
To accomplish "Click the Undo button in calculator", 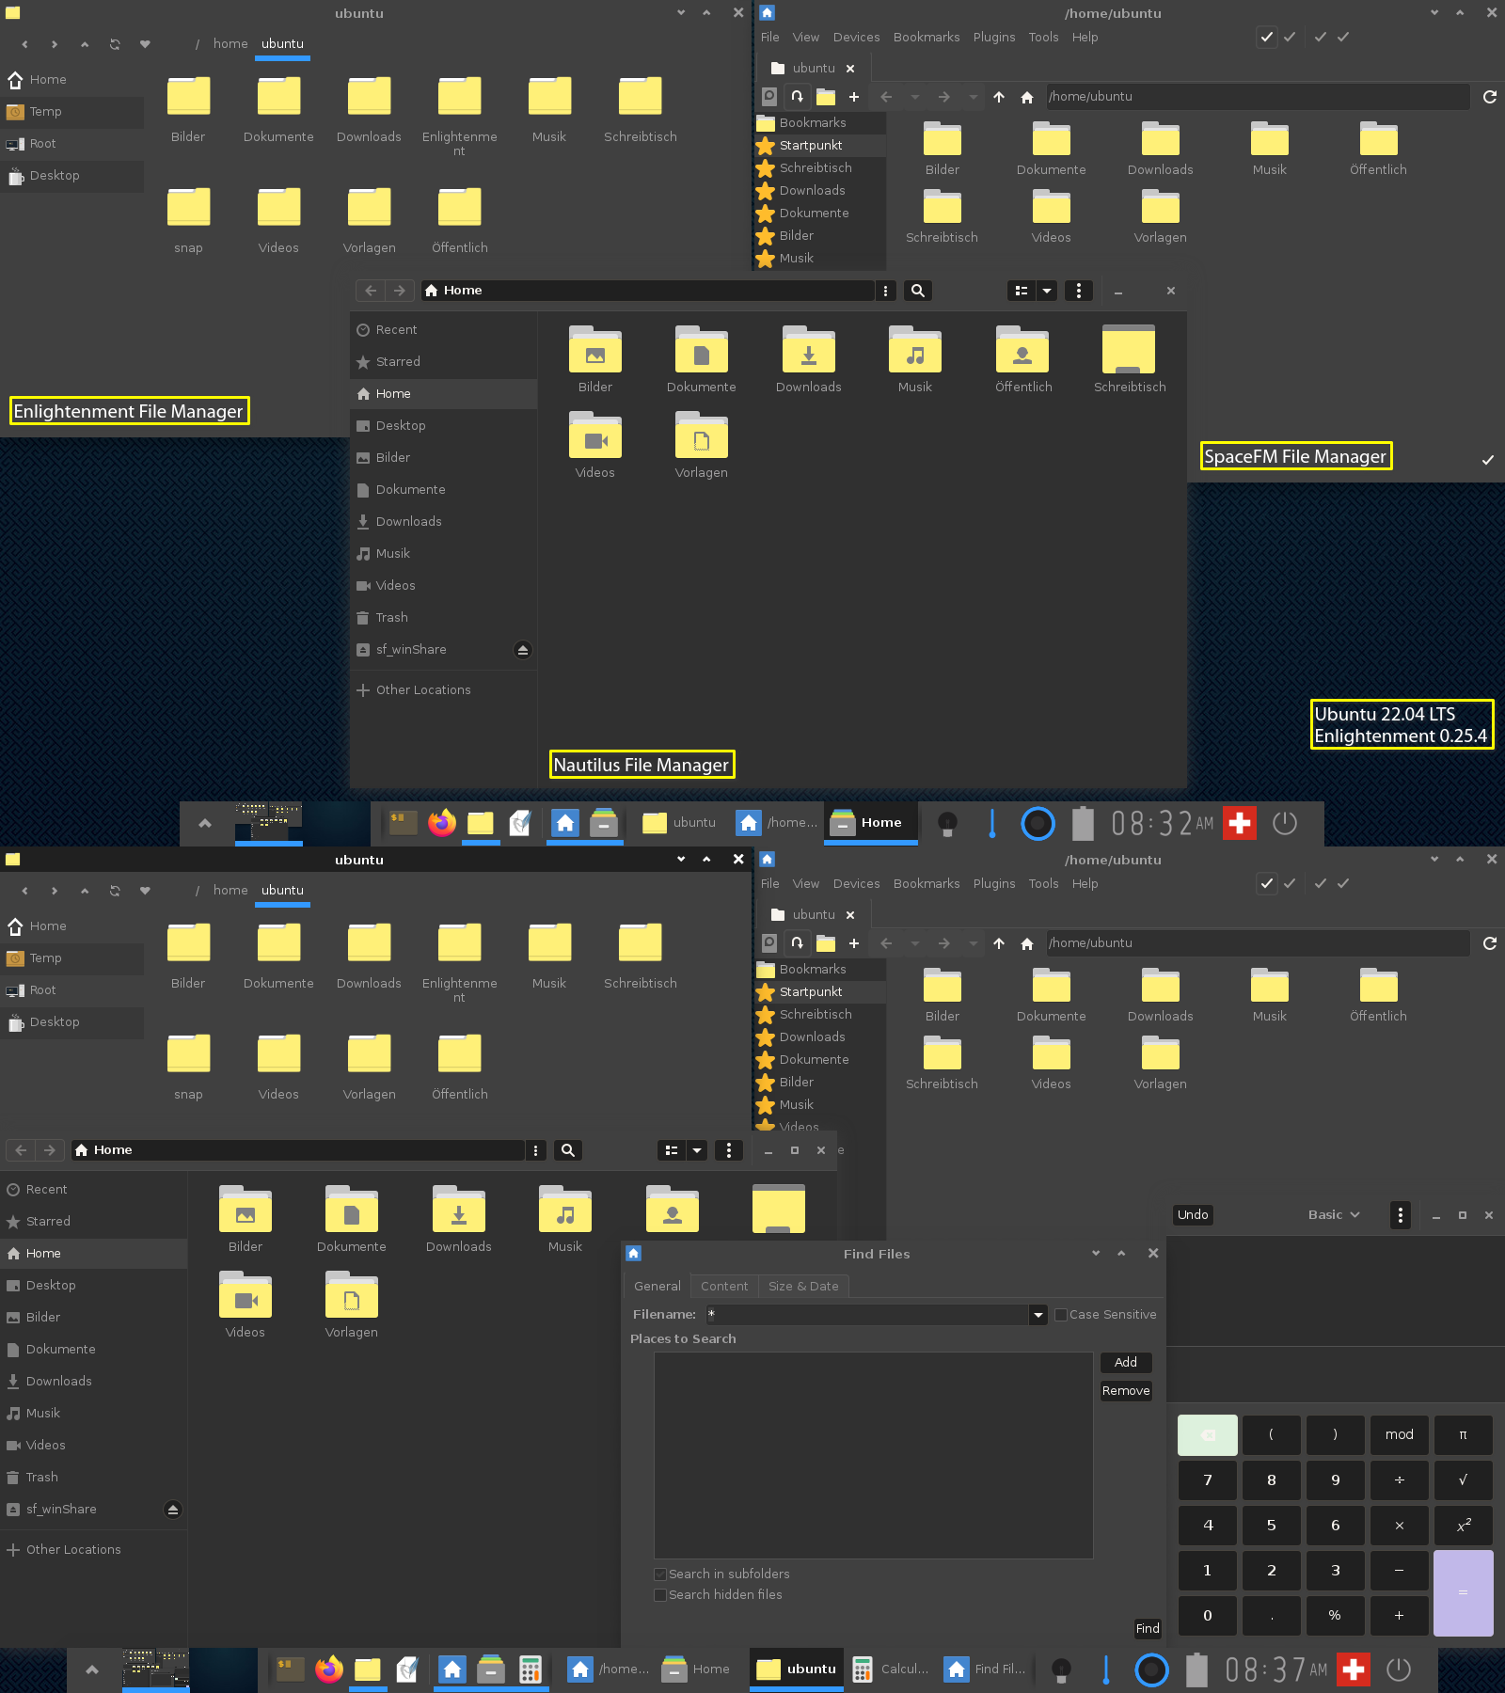I will 1193,1215.
